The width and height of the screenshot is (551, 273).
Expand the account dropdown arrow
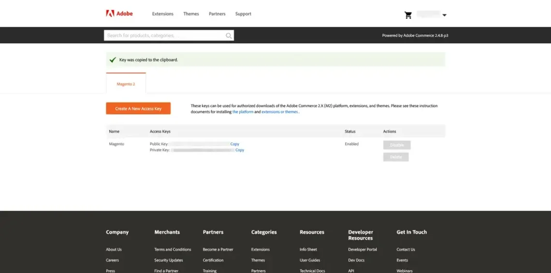[444, 15]
